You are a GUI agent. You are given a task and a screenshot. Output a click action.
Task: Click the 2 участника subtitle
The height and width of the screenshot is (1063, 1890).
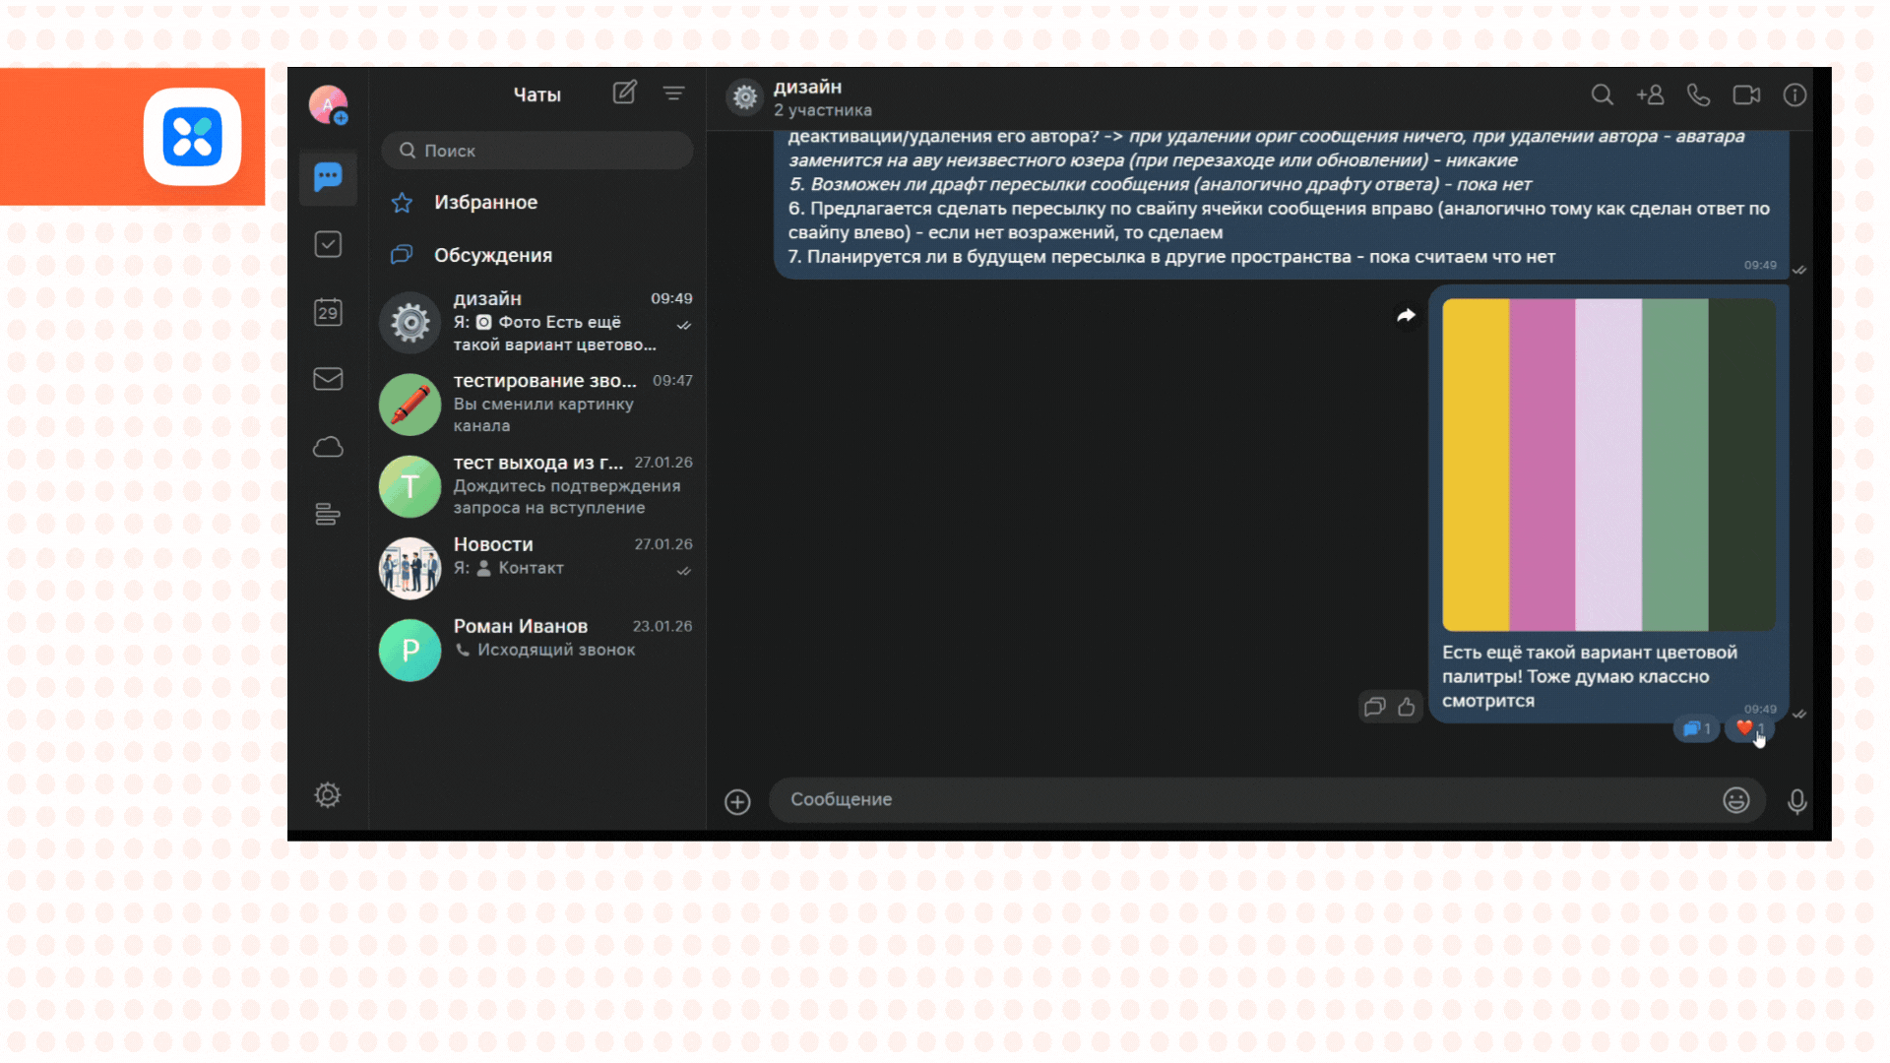click(x=823, y=110)
